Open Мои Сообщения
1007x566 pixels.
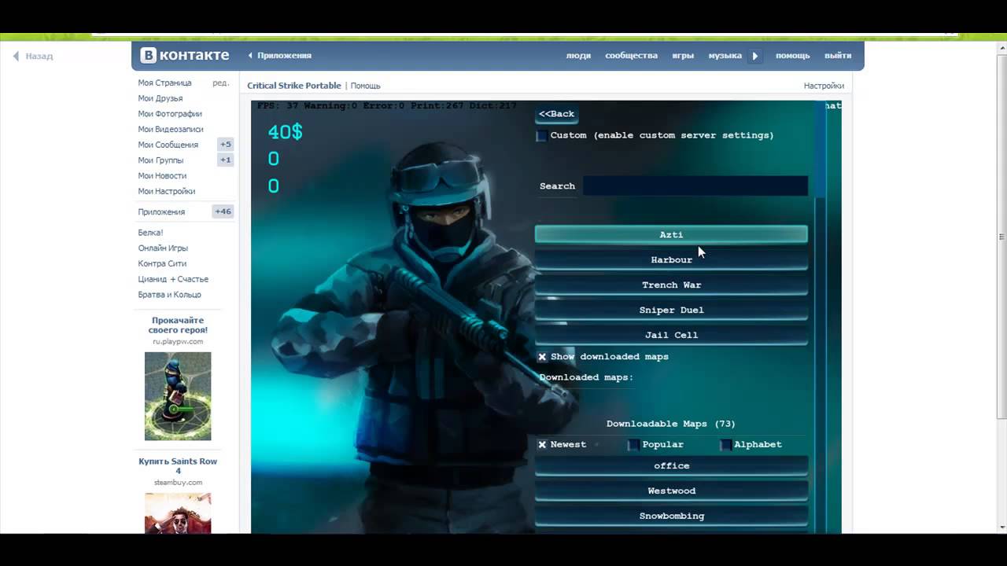[x=168, y=145]
